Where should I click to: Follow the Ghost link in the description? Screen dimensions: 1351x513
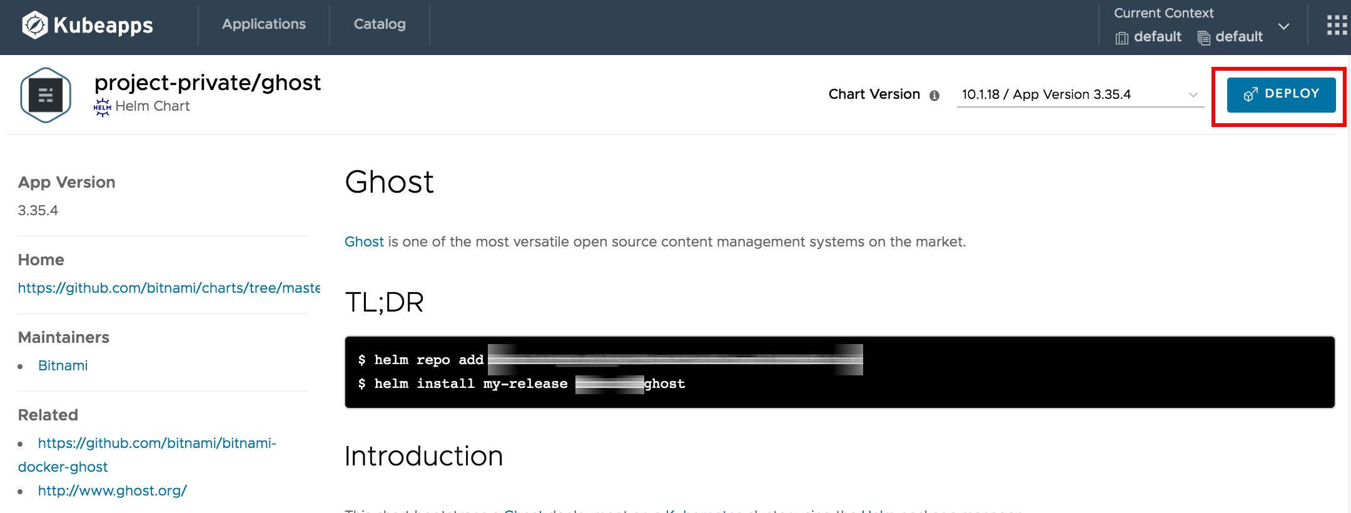point(364,242)
